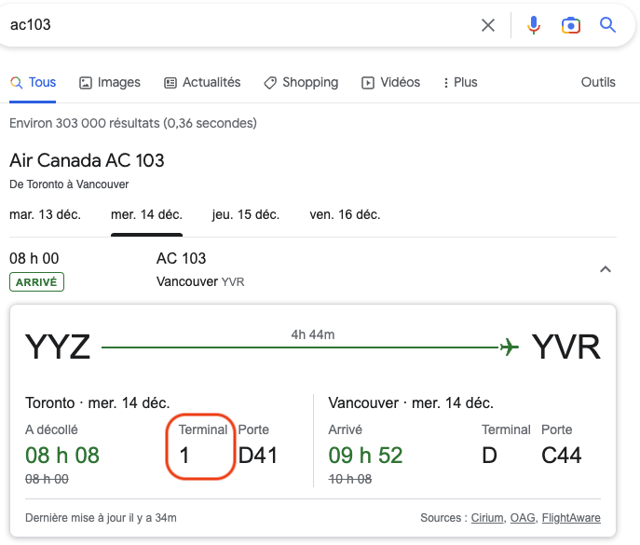Click the airplane icon on the route line

click(x=509, y=347)
